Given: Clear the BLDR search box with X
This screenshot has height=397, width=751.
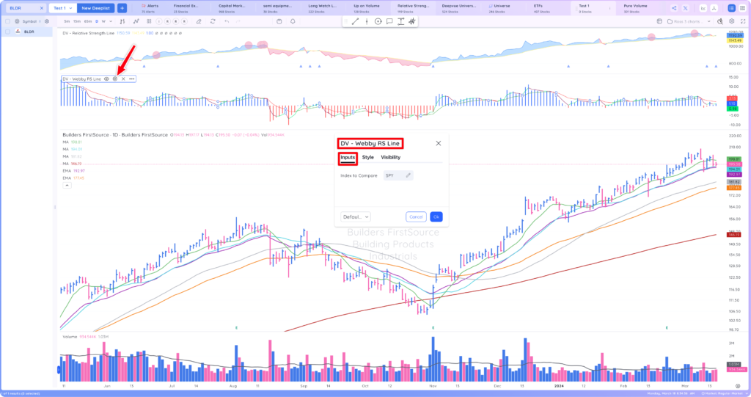Looking at the screenshot, I should pyautogui.click(x=42, y=8).
